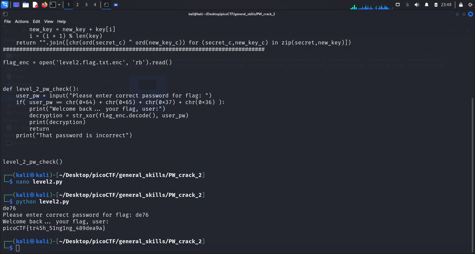Switch to workspace 2
This screenshot has width=475, height=254.
coord(77,5)
